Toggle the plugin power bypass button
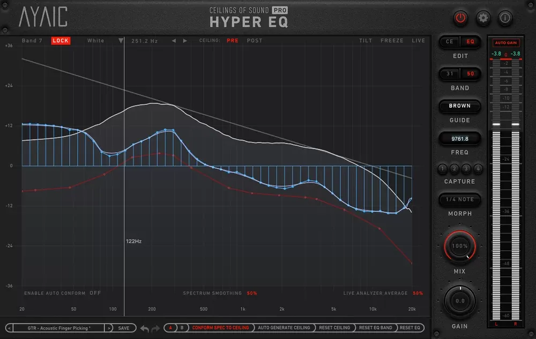The height and width of the screenshot is (339, 536). [460, 18]
